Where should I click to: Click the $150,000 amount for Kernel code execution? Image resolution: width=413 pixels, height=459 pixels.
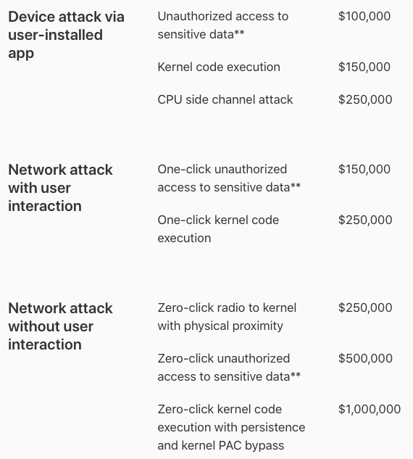point(364,67)
